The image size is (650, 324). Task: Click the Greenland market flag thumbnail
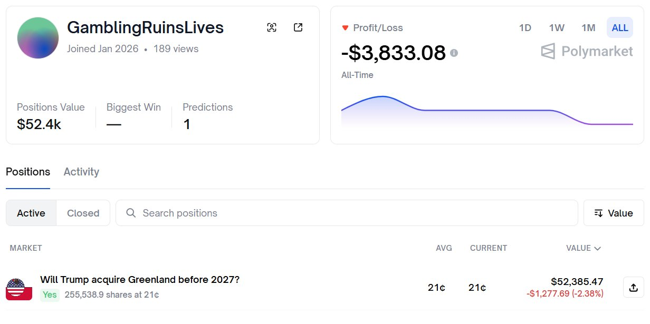click(19, 289)
